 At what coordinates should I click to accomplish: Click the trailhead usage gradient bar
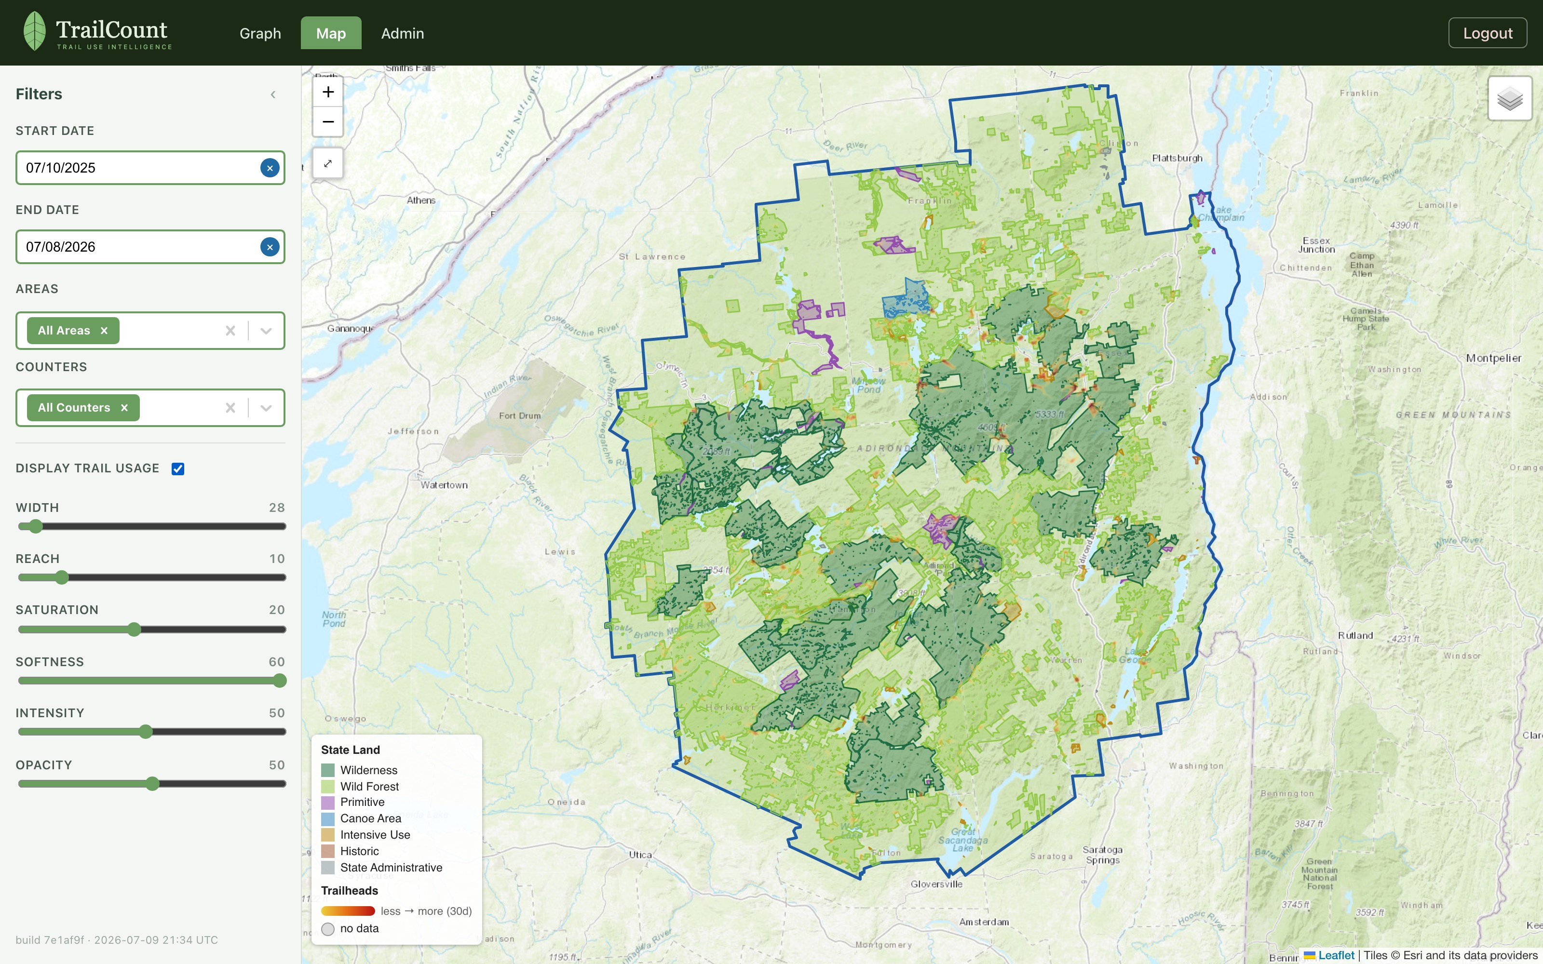point(348,911)
